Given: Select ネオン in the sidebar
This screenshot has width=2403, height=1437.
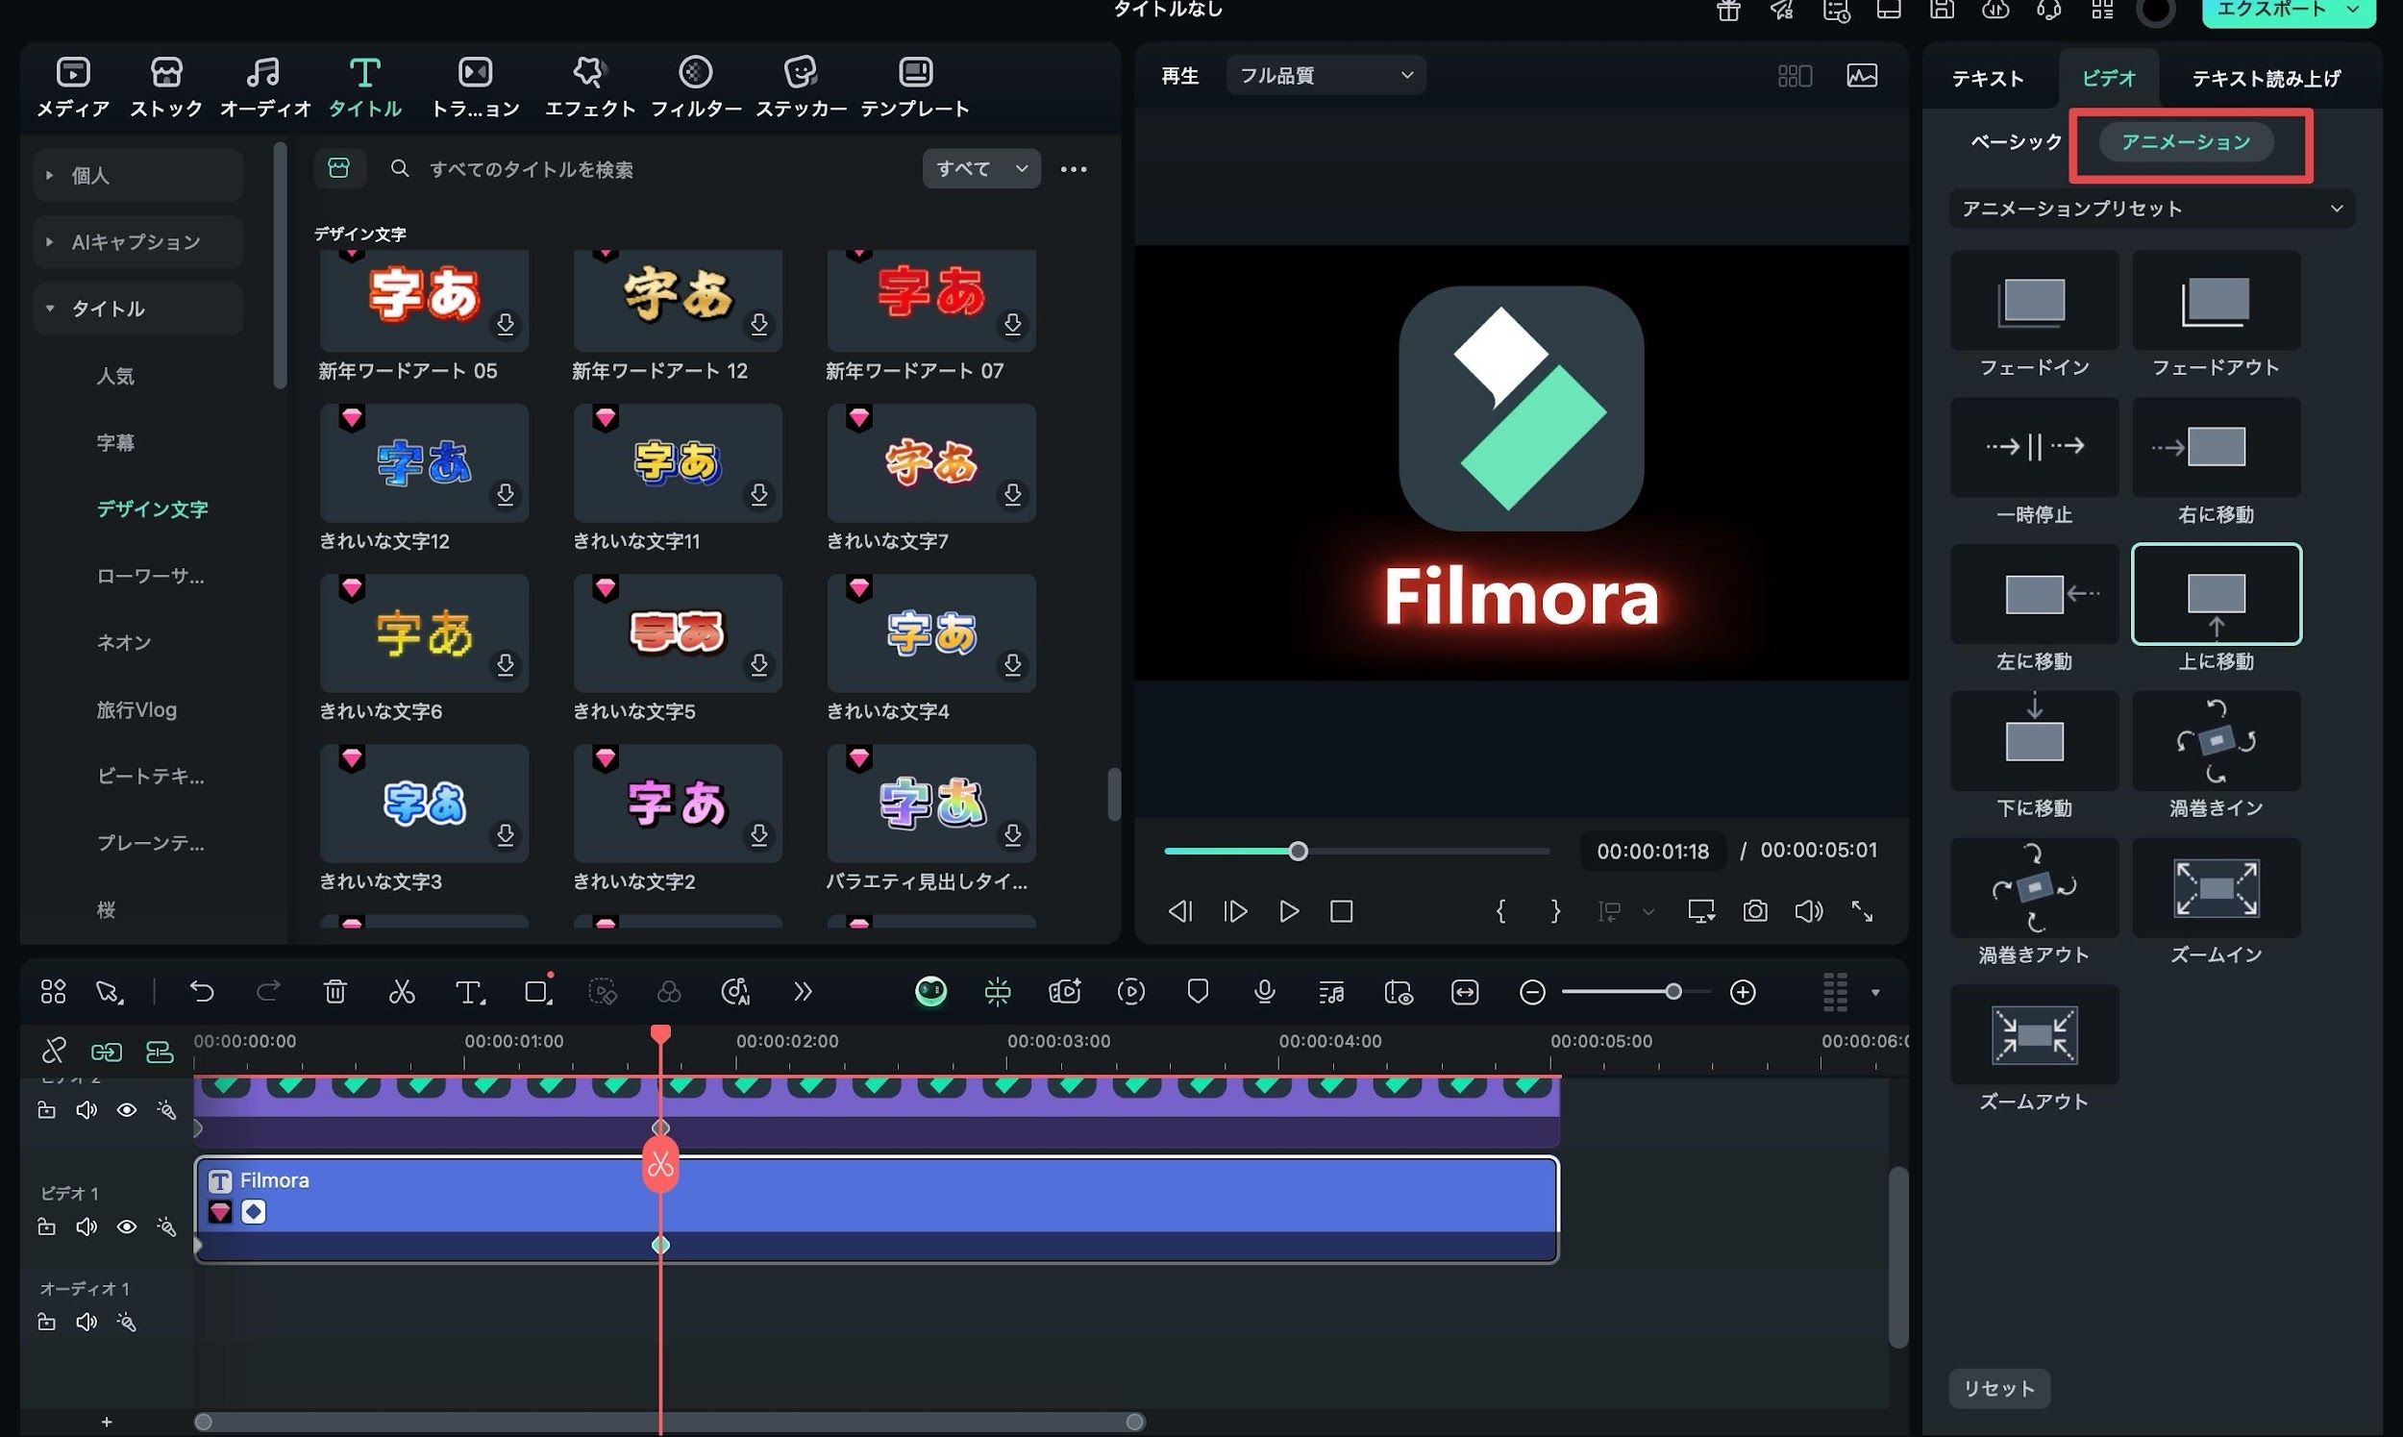Looking at the screenshot, I should click(124, 642).
